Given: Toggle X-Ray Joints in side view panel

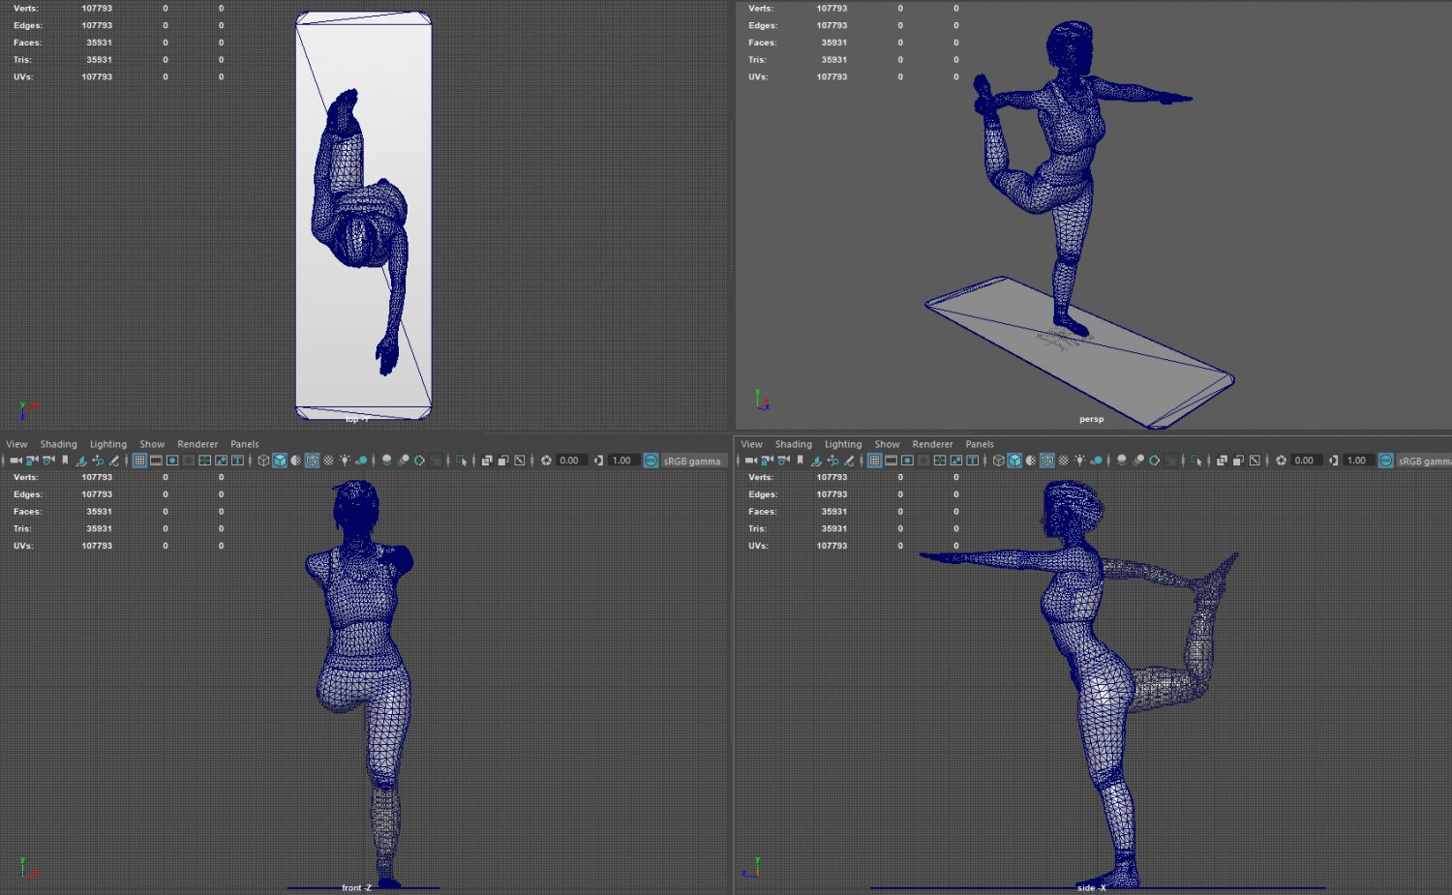Looking at the screenshot, I should click(1255, 461).
